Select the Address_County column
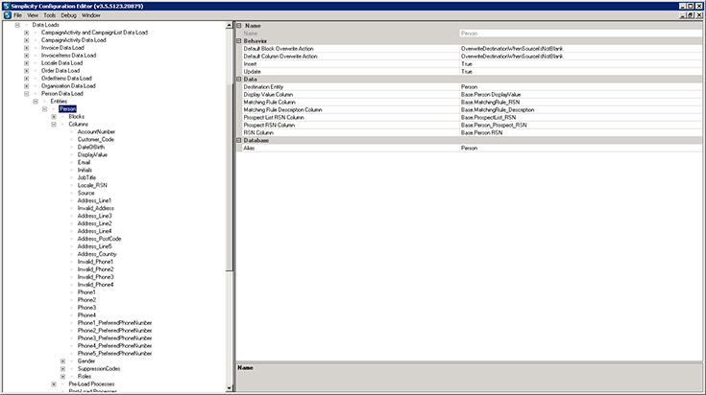 tap(97, 254)
